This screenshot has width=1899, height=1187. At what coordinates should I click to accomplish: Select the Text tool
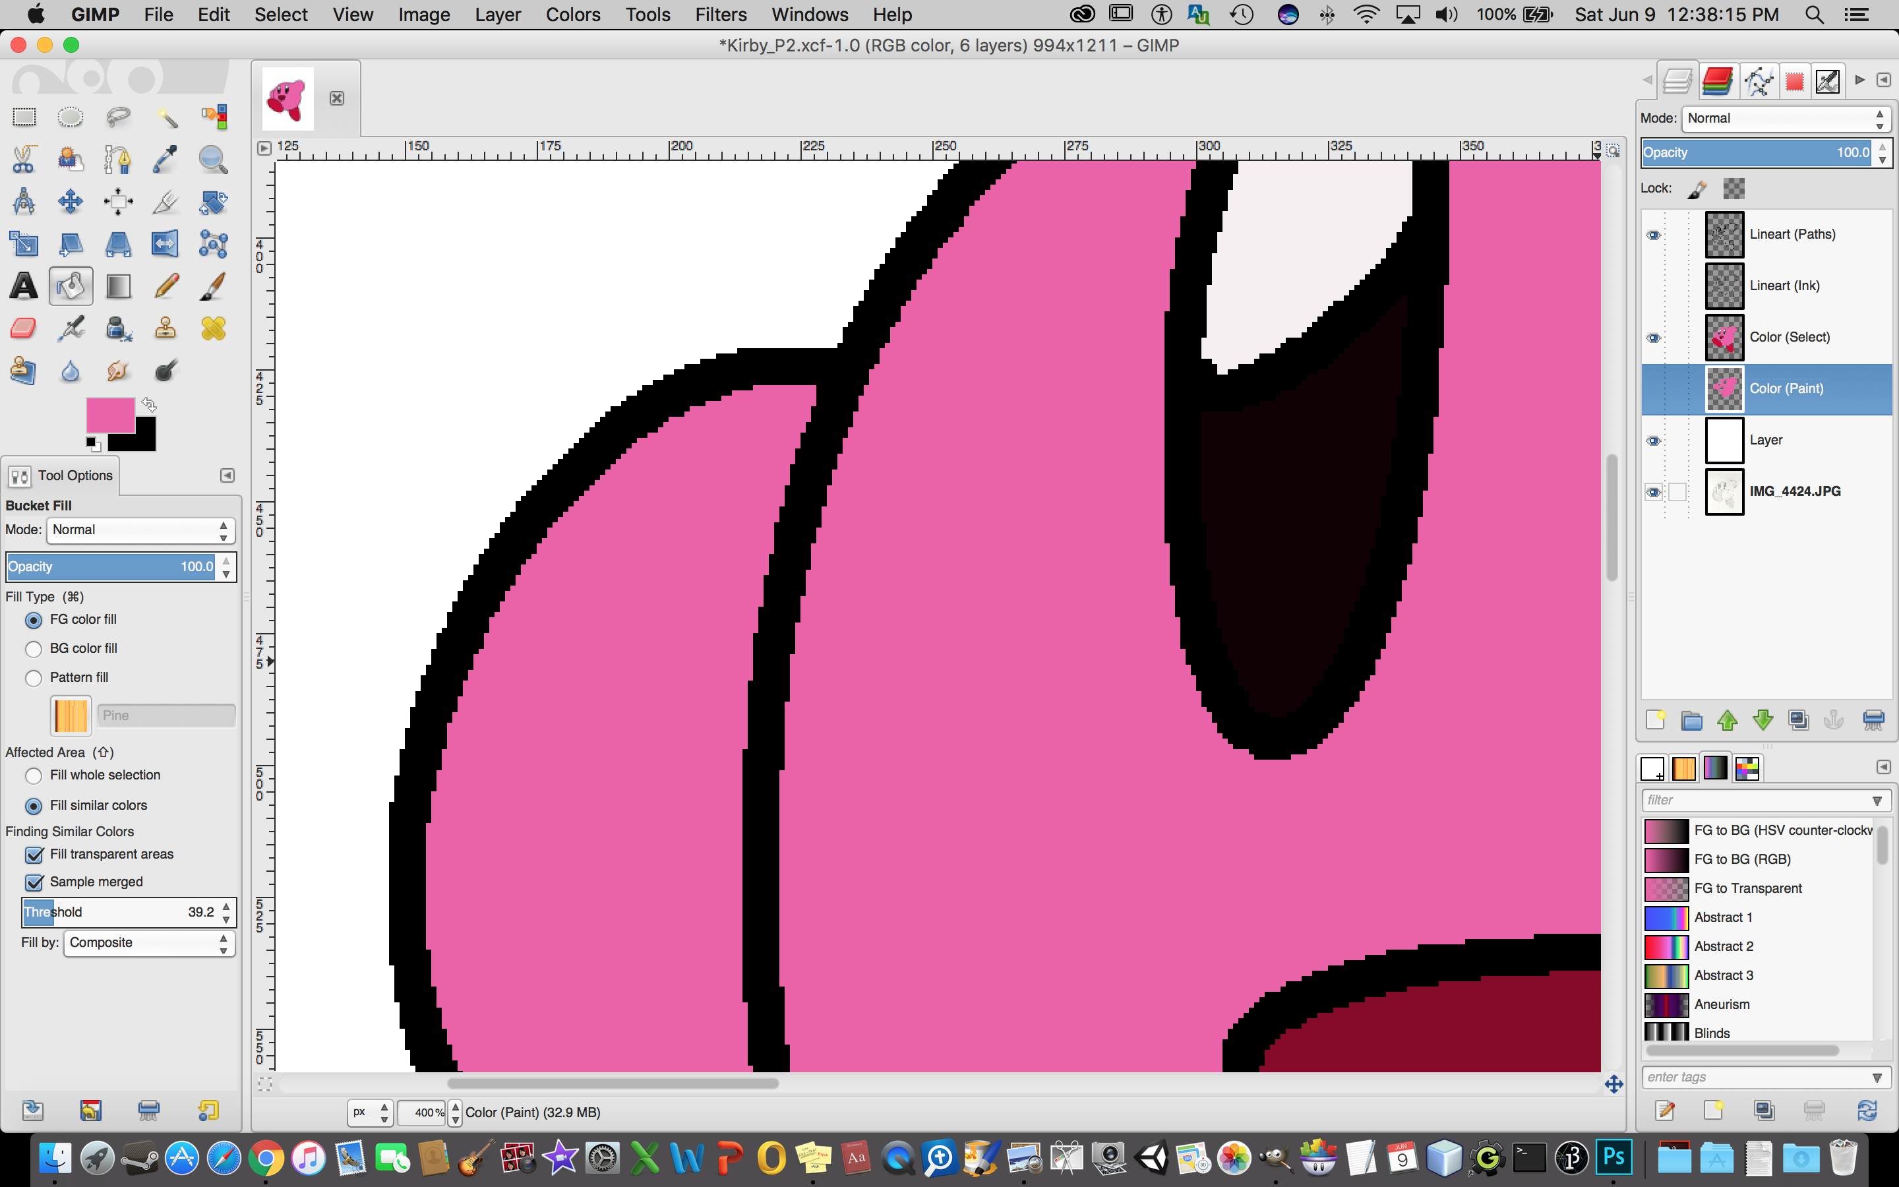click(24, 286)
